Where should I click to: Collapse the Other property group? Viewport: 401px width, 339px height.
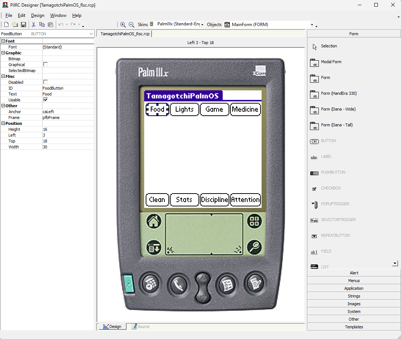coord(3,106)
